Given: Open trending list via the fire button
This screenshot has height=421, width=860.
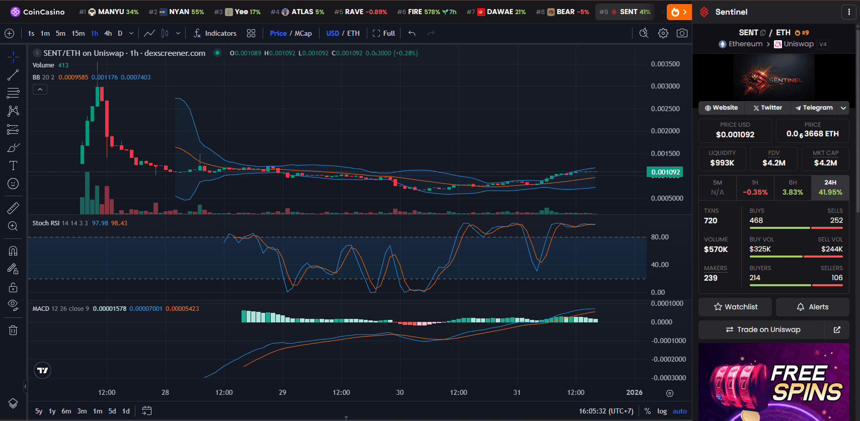Looking at the screenshot, I should point(679,12).
